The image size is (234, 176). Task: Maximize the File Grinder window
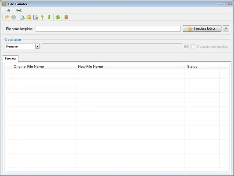(225, 4)
